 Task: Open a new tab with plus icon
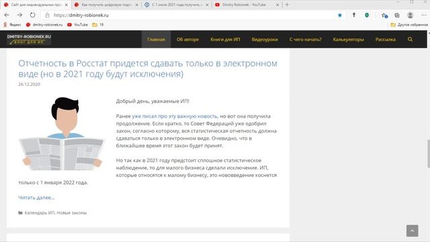pyautogui.click(x=287, y=5)
